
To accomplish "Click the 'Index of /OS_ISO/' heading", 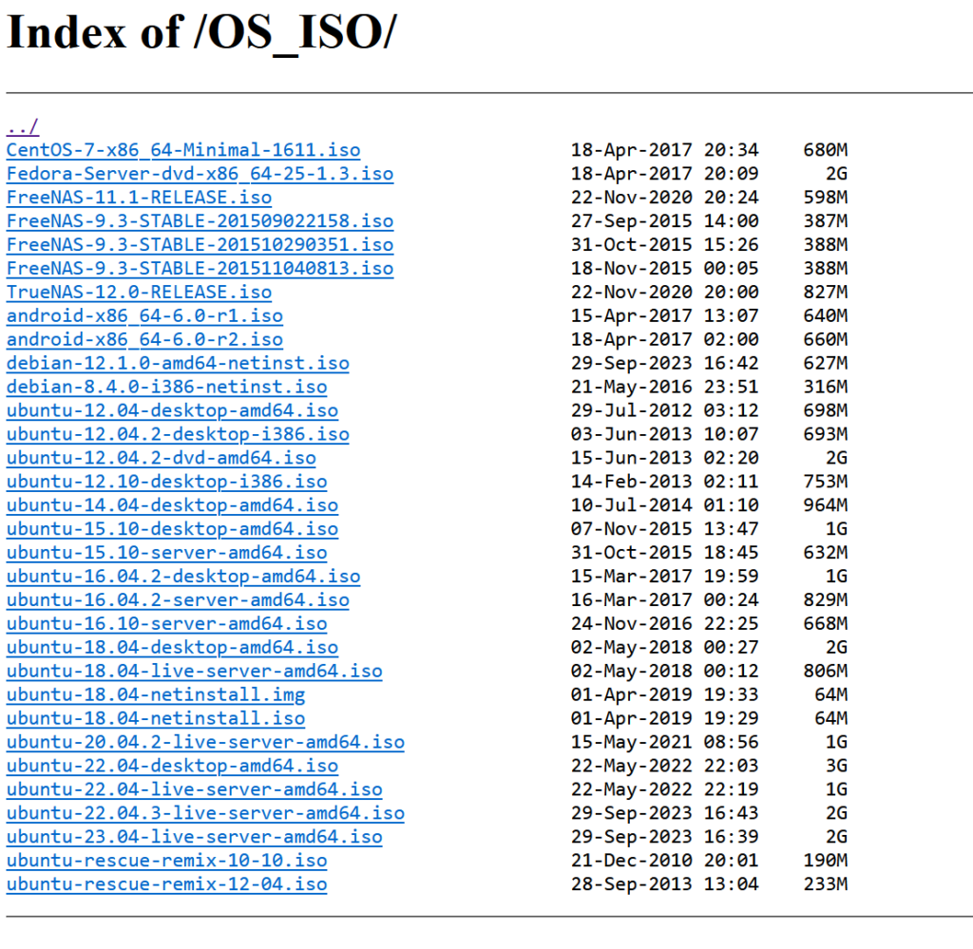I will point(201,32).
